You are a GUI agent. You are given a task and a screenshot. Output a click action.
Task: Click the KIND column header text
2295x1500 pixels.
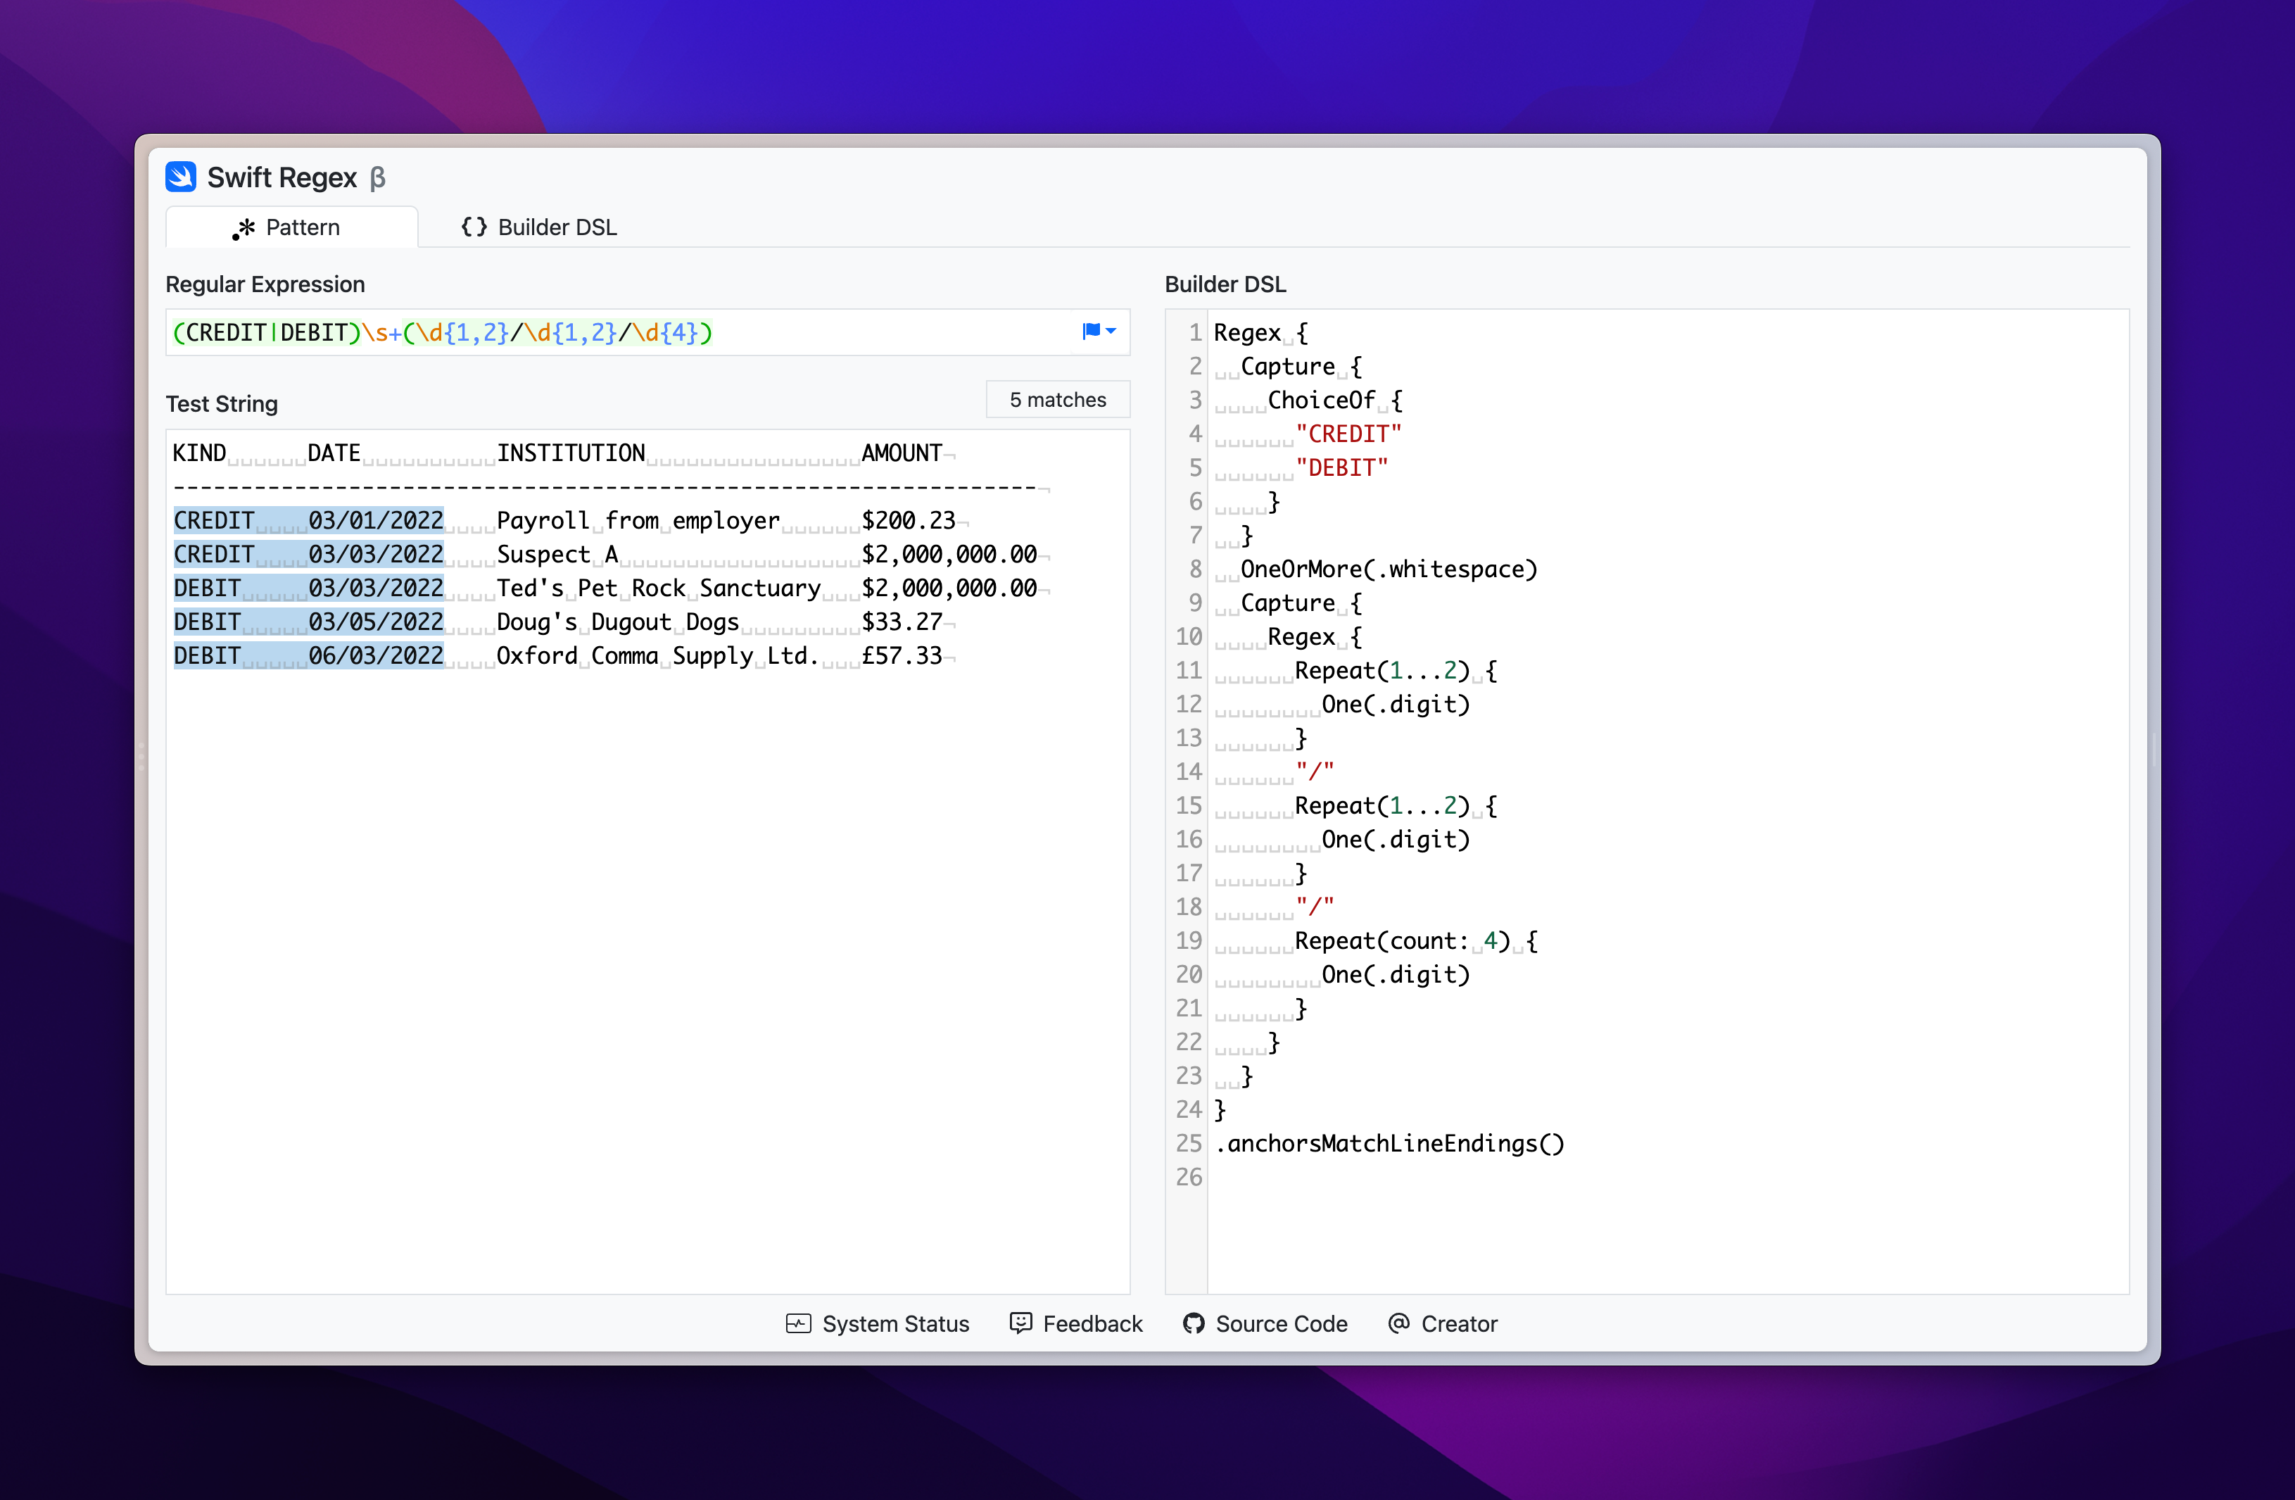[x=200, y=453]
